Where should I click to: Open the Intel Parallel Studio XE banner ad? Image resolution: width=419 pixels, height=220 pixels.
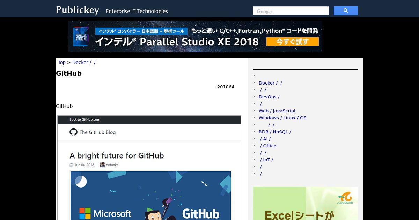[195, 37]
